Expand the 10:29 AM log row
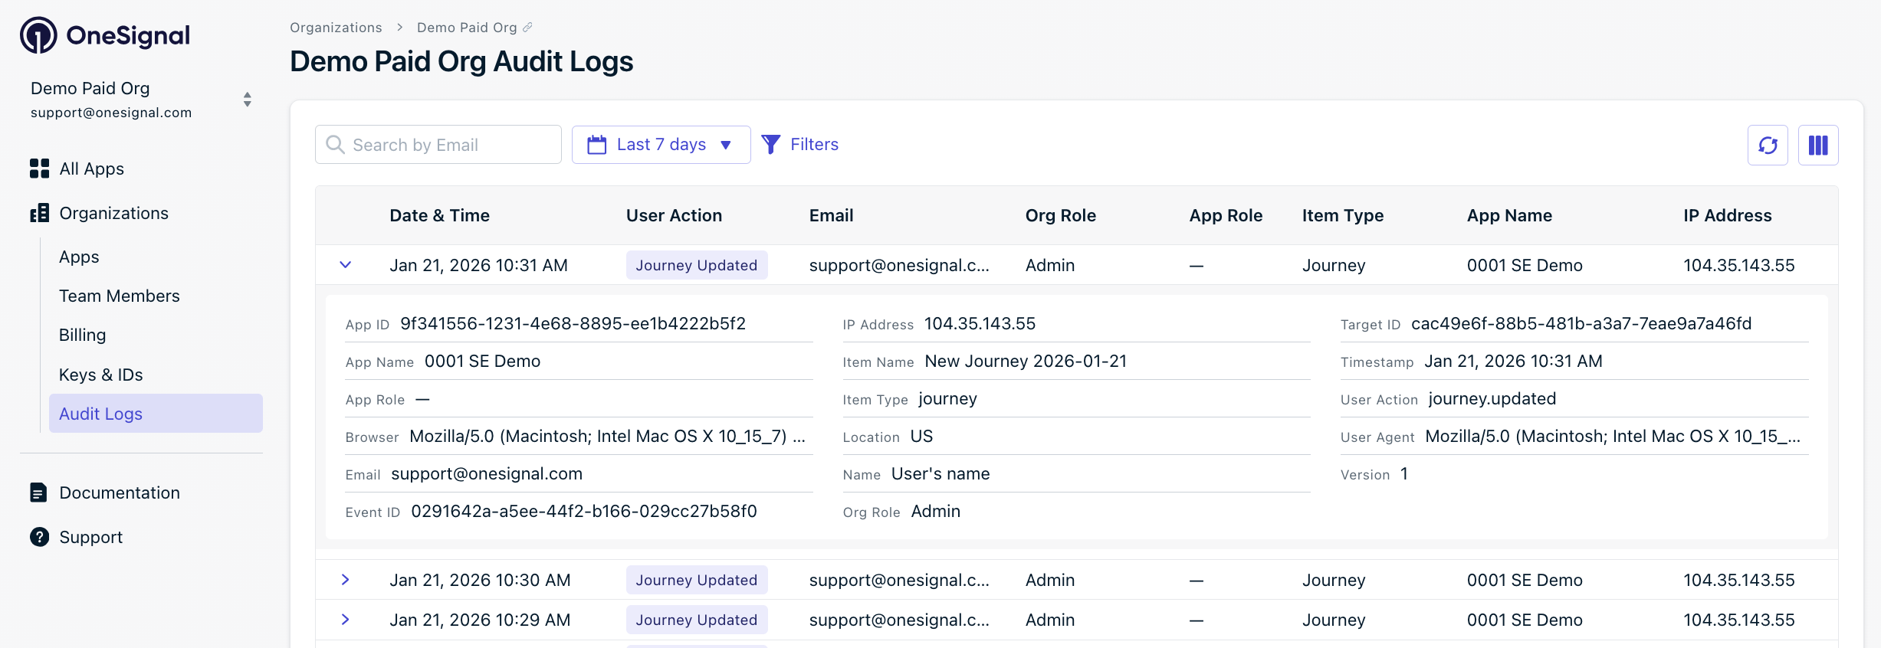The image size is (1881, 648). click(346, 620)
